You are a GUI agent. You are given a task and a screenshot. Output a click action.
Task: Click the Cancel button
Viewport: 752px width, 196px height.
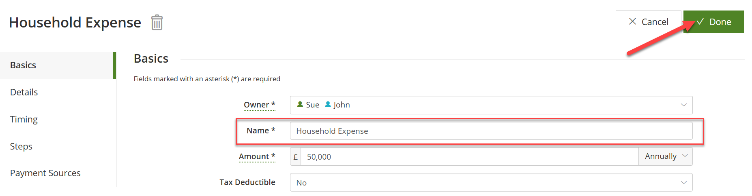(x=649, y=22)
